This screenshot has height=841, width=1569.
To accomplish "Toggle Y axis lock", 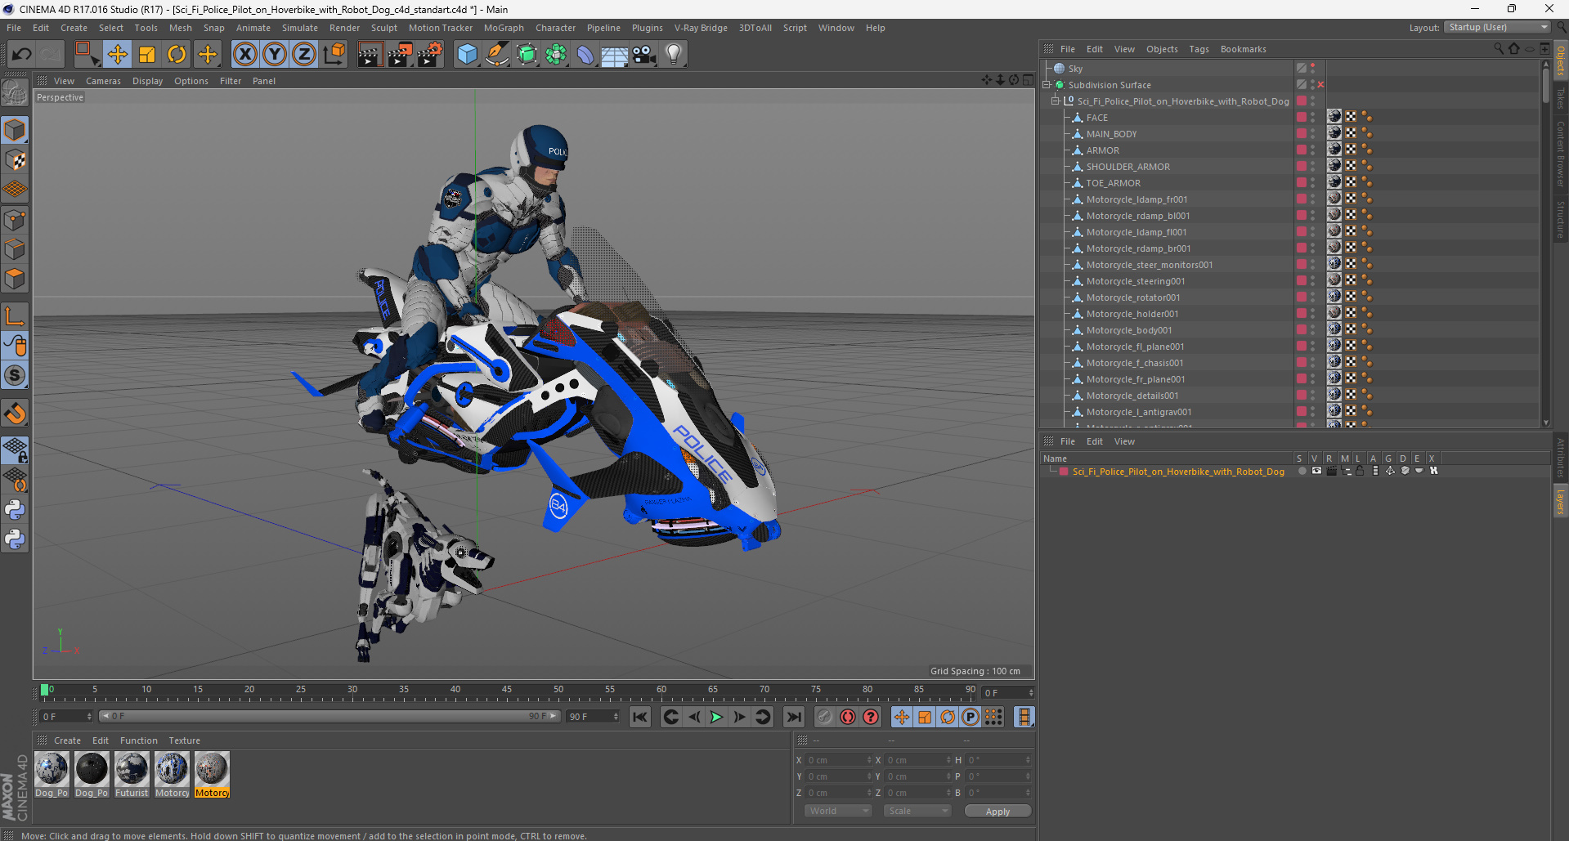I will [x=275, y=55].
